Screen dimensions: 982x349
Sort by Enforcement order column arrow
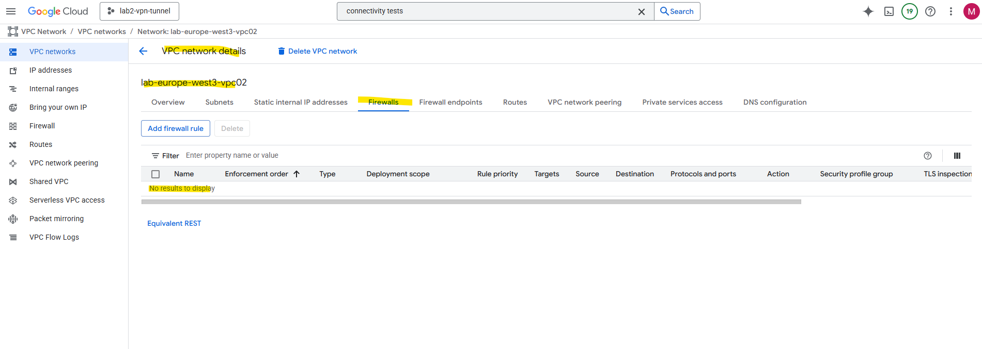point(297,174)
